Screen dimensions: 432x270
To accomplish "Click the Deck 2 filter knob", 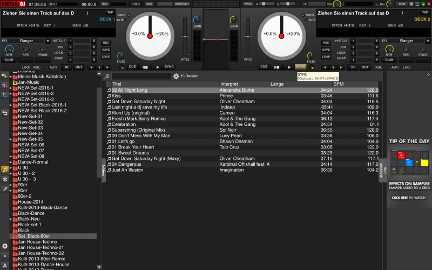I will click(x=311, y=56).
